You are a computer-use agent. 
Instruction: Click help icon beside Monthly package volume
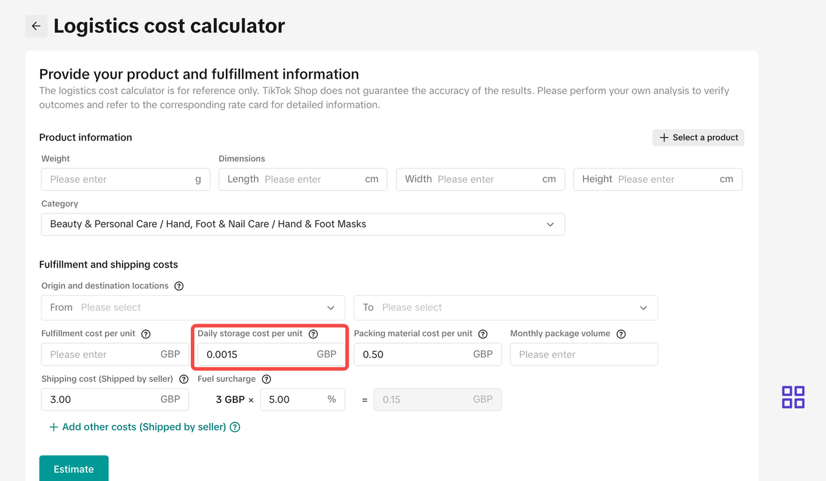point(621,334)
